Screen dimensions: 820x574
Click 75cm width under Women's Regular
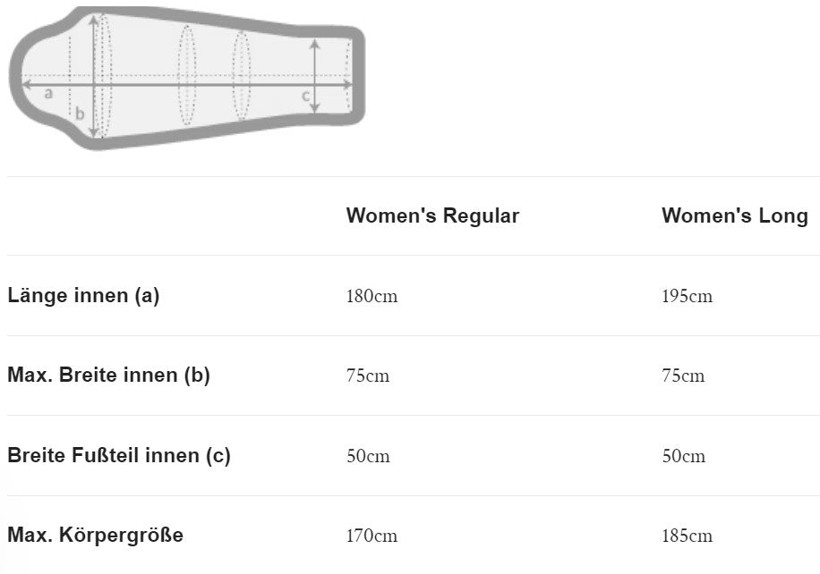(368, 376)
